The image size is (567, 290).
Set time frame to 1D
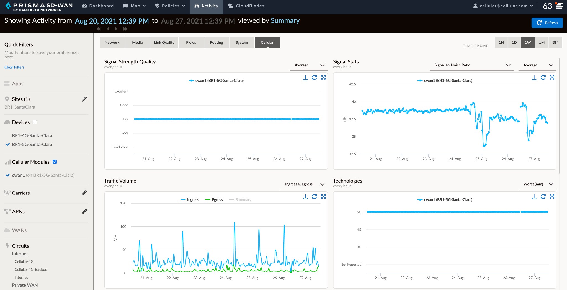[514, 42]
